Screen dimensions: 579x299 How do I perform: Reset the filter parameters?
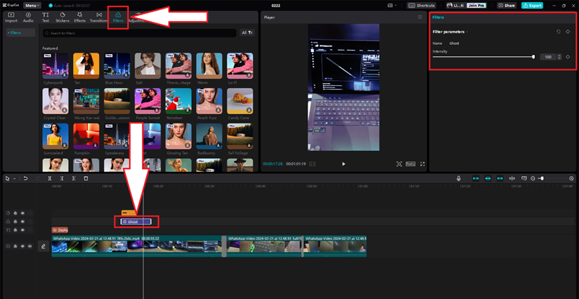point(559,32)
